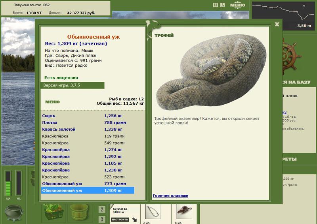Open the top MЕНЮ button

point(237,5)
